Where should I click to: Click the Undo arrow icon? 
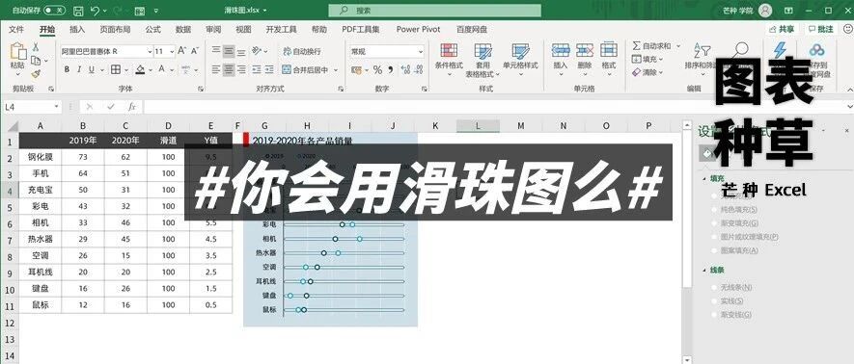click(95, 11)
